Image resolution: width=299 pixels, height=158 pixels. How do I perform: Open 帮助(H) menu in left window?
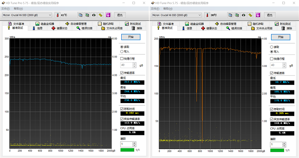click(x=18, y=9)
